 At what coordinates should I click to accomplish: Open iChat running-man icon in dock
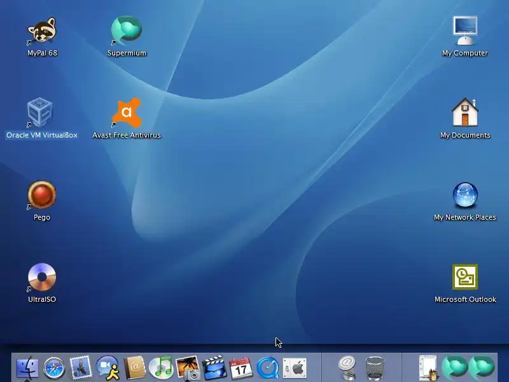[108, 368]
